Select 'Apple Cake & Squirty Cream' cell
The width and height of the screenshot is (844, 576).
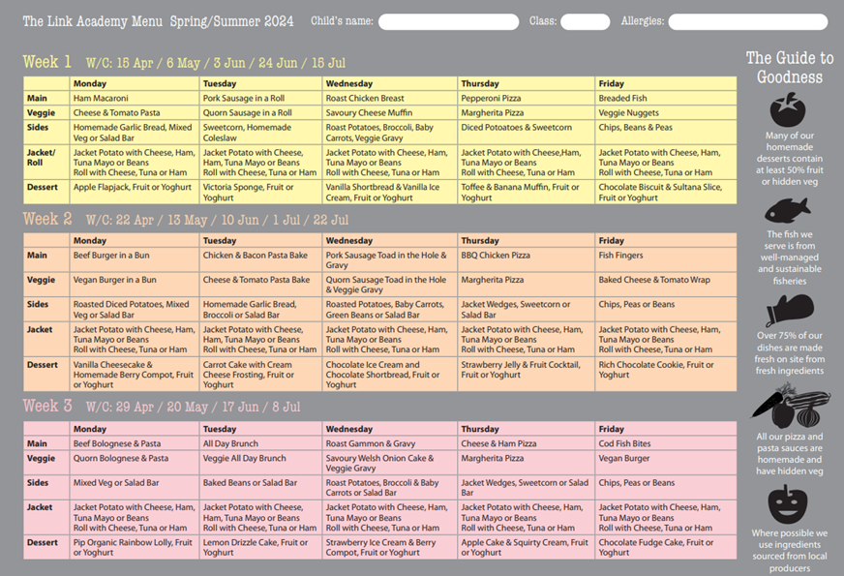pyautogui.click(x=527, y=548)
